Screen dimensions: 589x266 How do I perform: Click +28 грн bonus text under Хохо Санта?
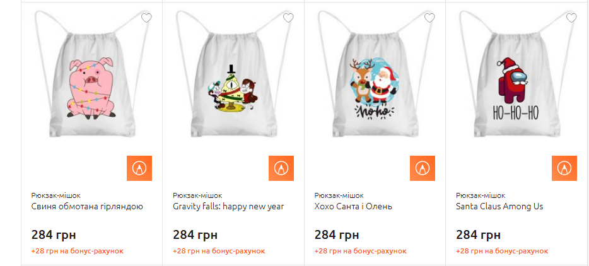tap(361, 251)
